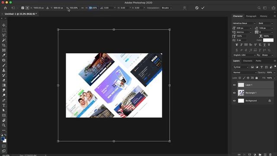Select the Clone Stamp tool
Screen dimensions: 277x156
pos(4,70)
